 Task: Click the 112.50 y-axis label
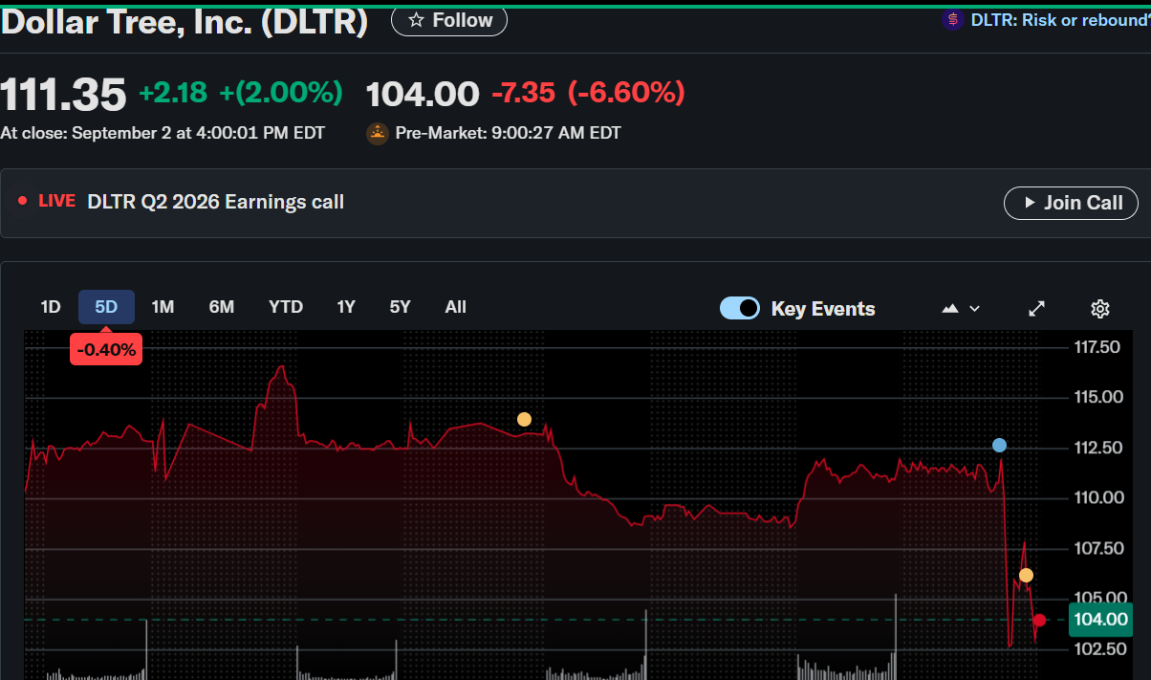(1097, 448)
